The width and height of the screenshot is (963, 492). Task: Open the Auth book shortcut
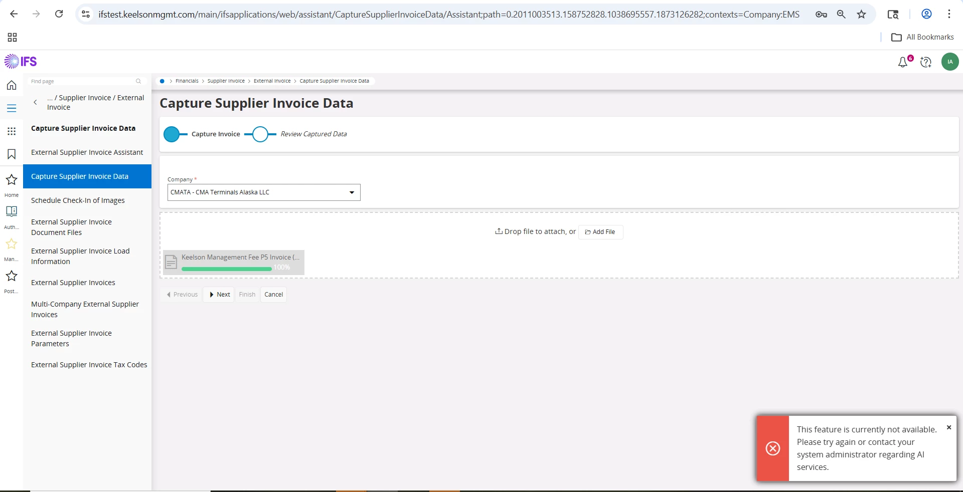12,211
